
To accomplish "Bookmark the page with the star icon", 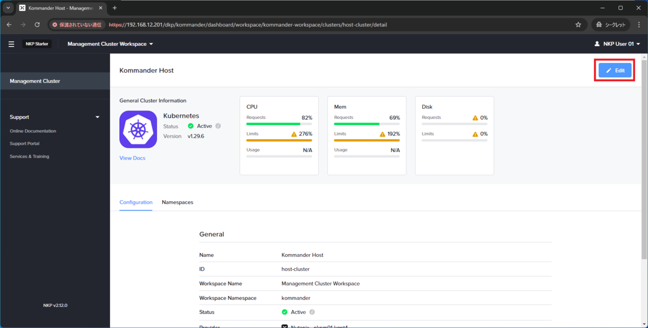I will click(x=578, y=25).
